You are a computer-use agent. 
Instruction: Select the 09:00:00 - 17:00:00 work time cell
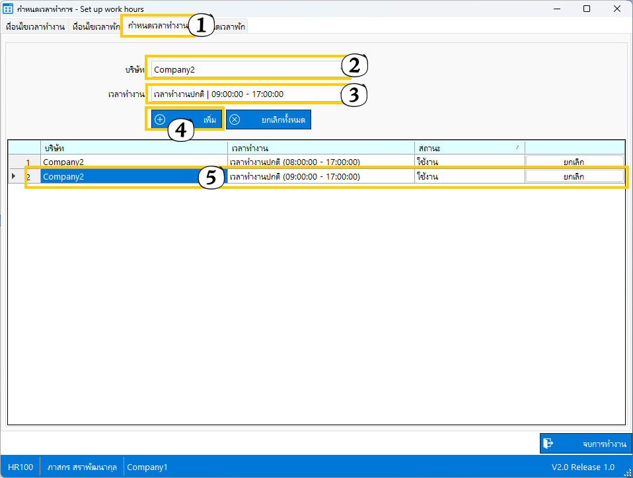[x=320, y=176]
